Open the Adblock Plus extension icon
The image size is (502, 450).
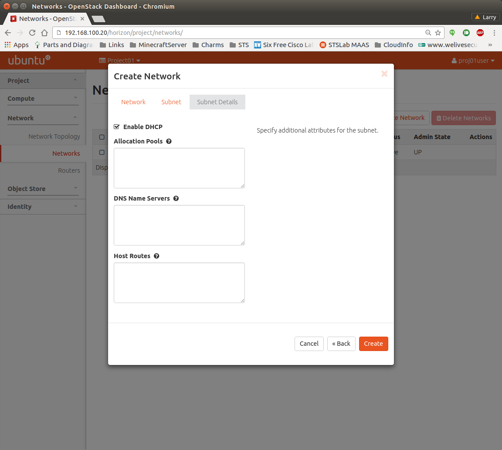click(480, 33)
